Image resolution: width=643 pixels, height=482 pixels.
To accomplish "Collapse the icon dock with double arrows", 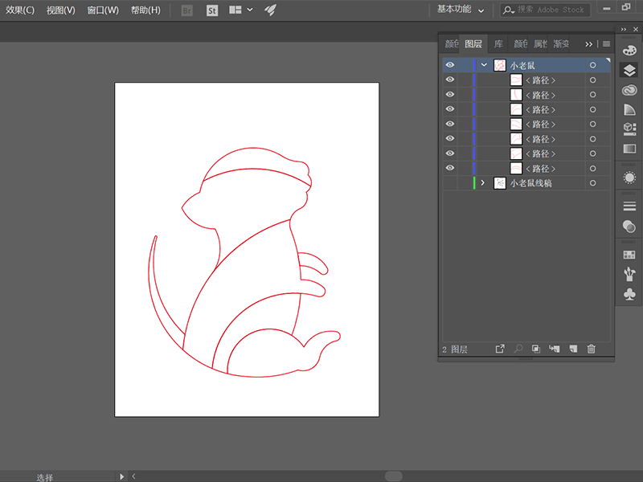I will 624,30.
